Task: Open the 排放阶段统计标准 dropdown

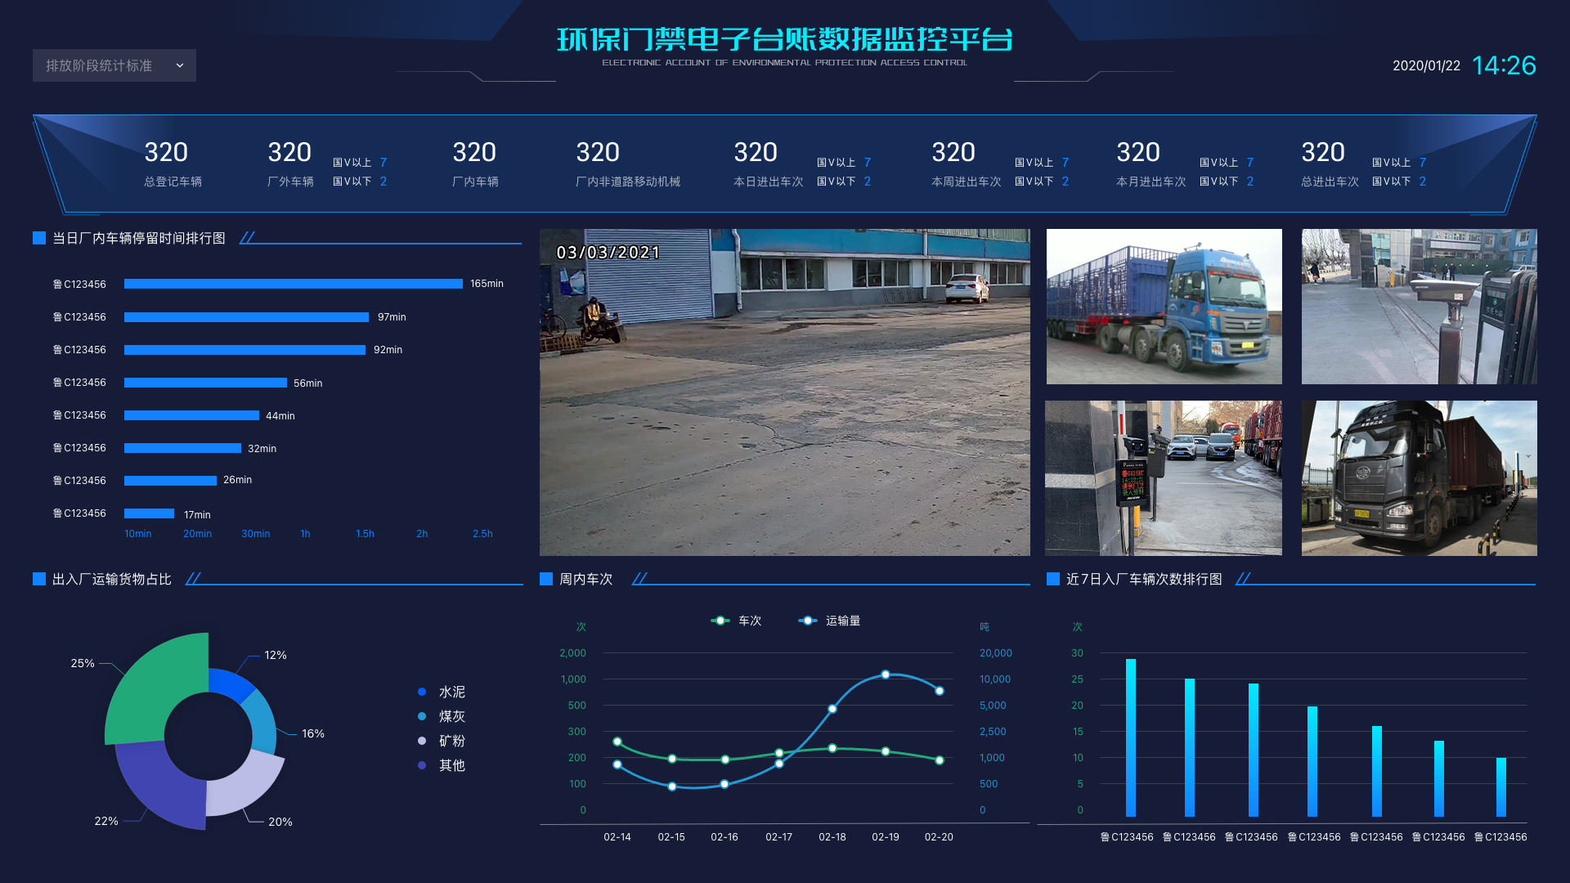Action: pos(114,65)
